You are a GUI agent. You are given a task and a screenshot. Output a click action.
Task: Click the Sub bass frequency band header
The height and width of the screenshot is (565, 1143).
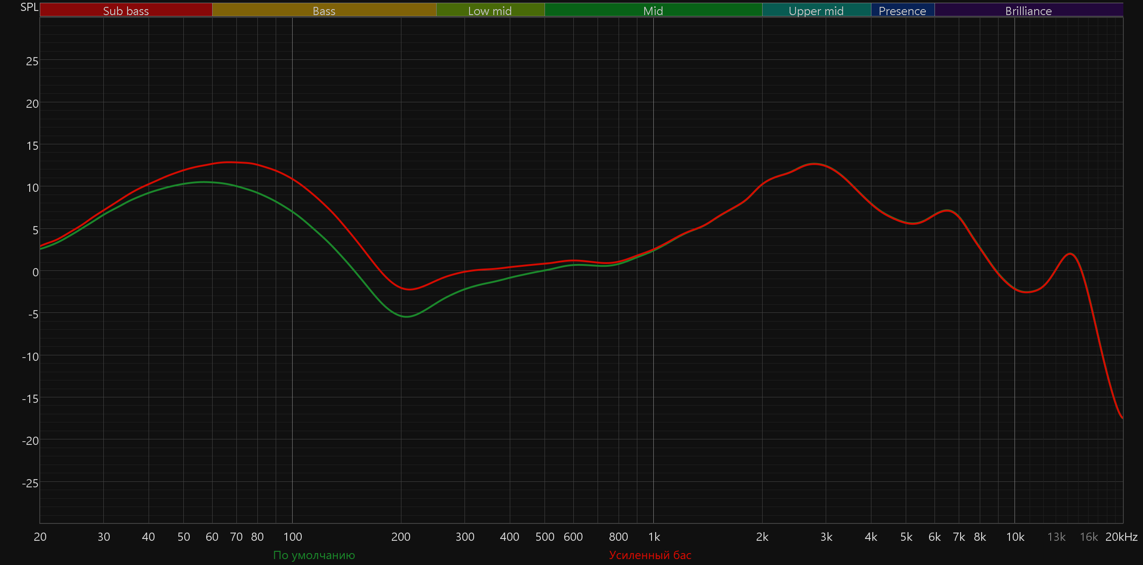pyautogui.click(x=126, y=11)
